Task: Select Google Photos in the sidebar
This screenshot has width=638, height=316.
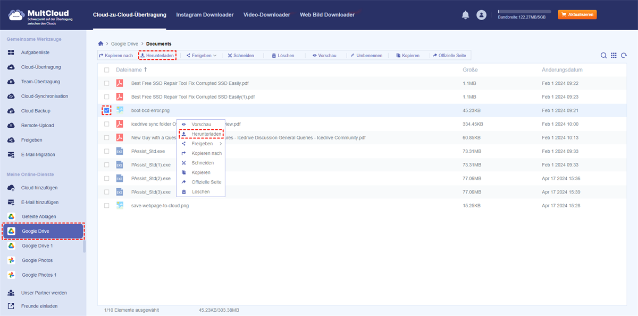Action: (x=37, y=260)
